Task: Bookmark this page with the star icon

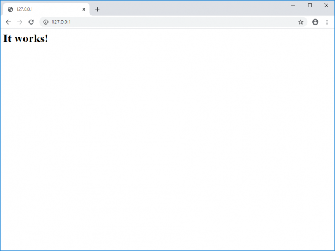Action: tap(300, 22)
